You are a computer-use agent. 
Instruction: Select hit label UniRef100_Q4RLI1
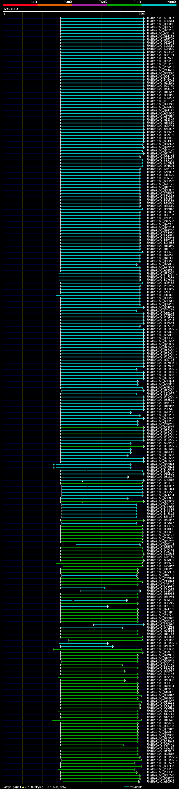pos(161,452)
